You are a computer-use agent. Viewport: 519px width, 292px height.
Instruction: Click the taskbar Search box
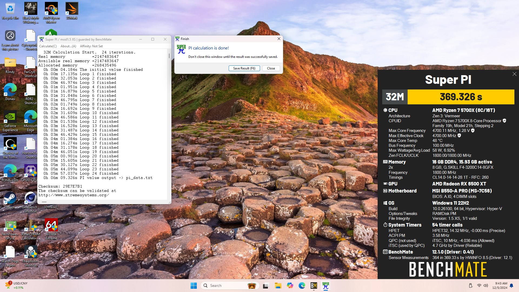pos(230,286)
